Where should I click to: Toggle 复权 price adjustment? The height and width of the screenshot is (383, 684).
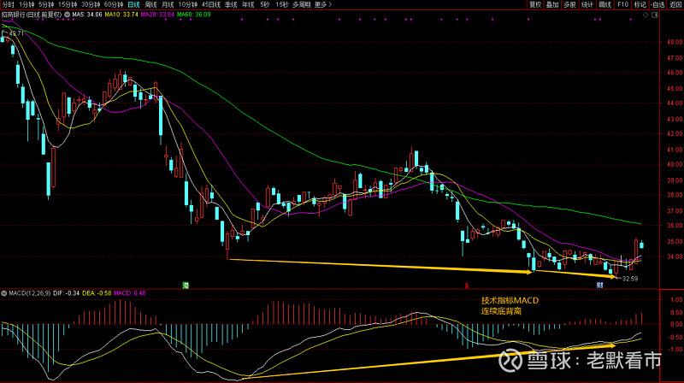click(x=536, y=4)
